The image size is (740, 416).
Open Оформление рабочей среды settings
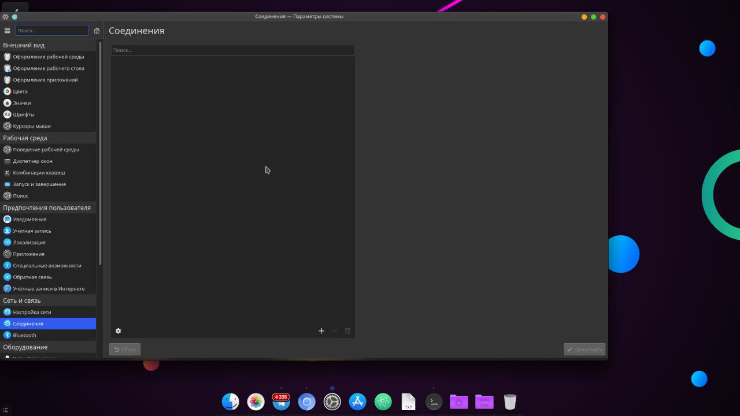point(48,57)
